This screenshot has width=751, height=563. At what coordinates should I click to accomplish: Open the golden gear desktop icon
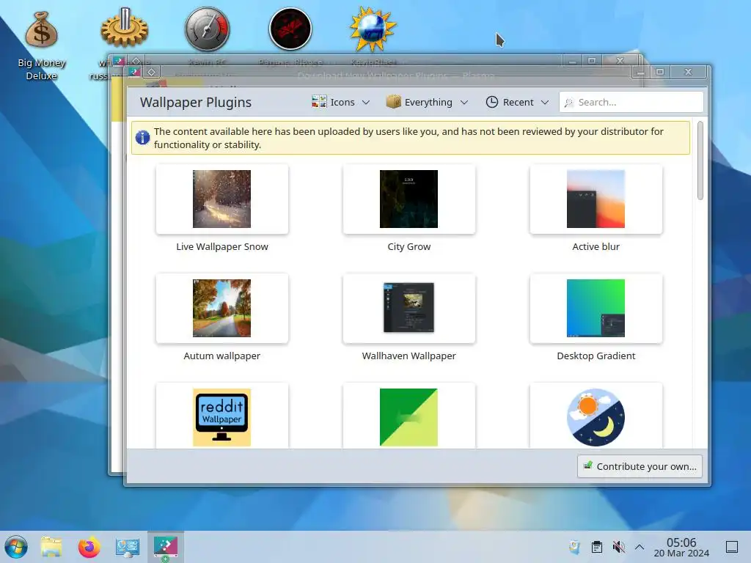125,28
